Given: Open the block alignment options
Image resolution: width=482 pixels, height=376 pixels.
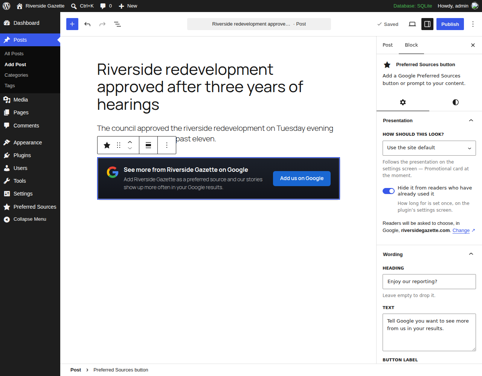Looking at the screenshot, I should pos(148,145).
